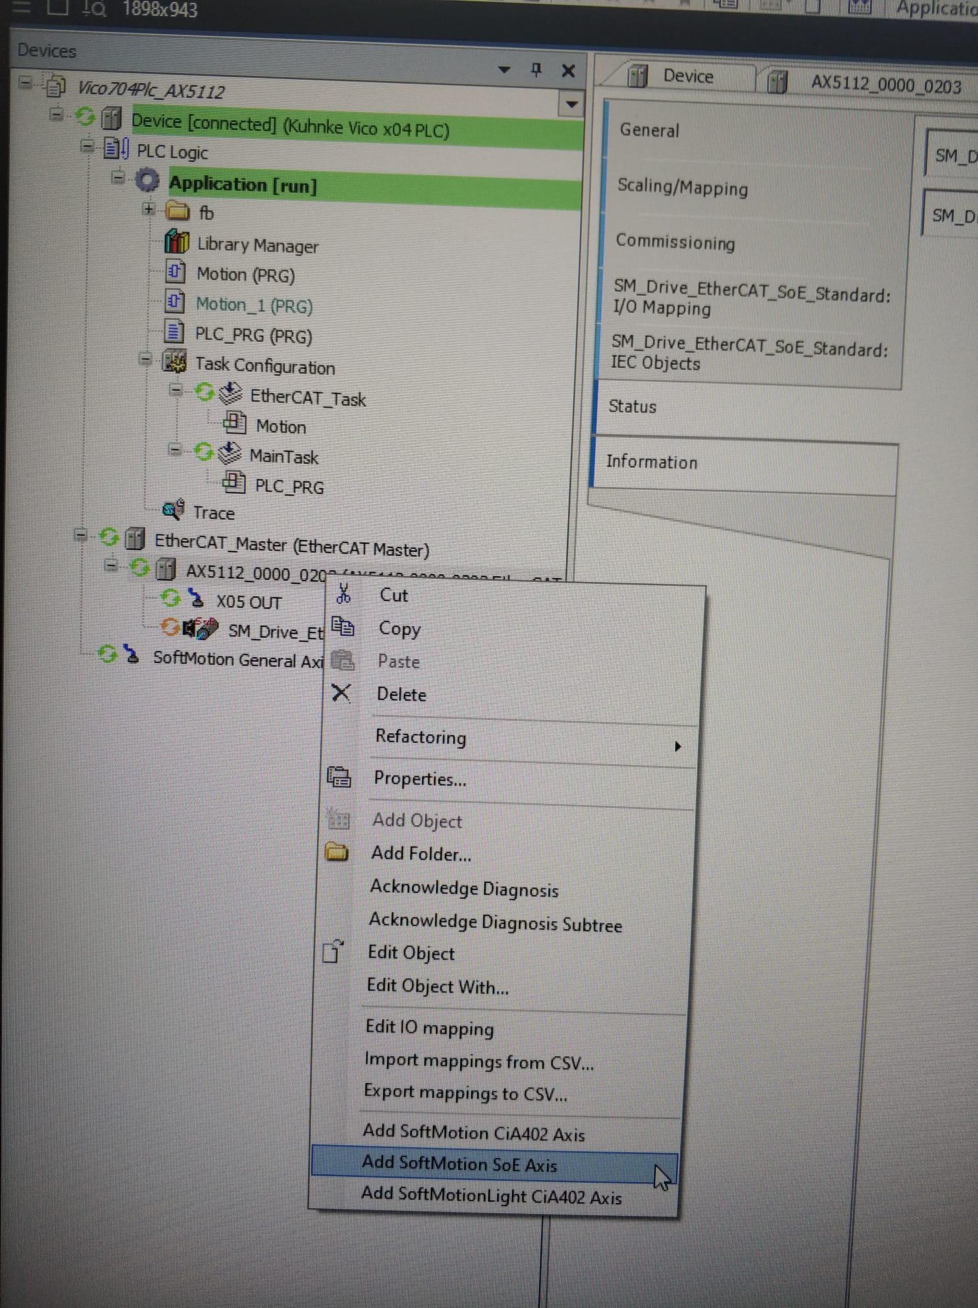Choose Add SoftMotion CiA402 Axis
This screenshot has width=978, height=1308.
473,1133
